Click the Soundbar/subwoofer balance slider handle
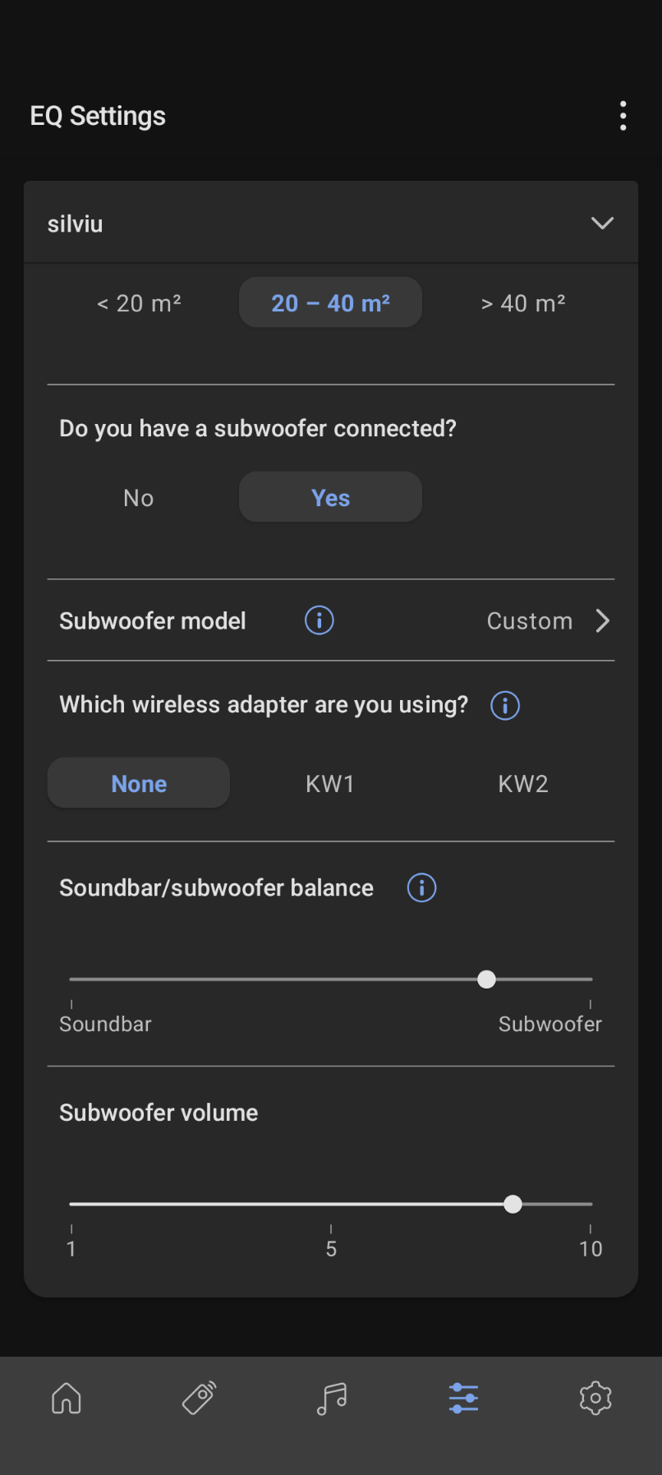662x1475 pixels. 487,979
